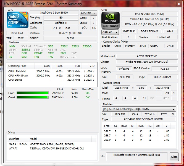Click the Core0 usage bar
Screen dimensions: 184x166
[33, 93]
